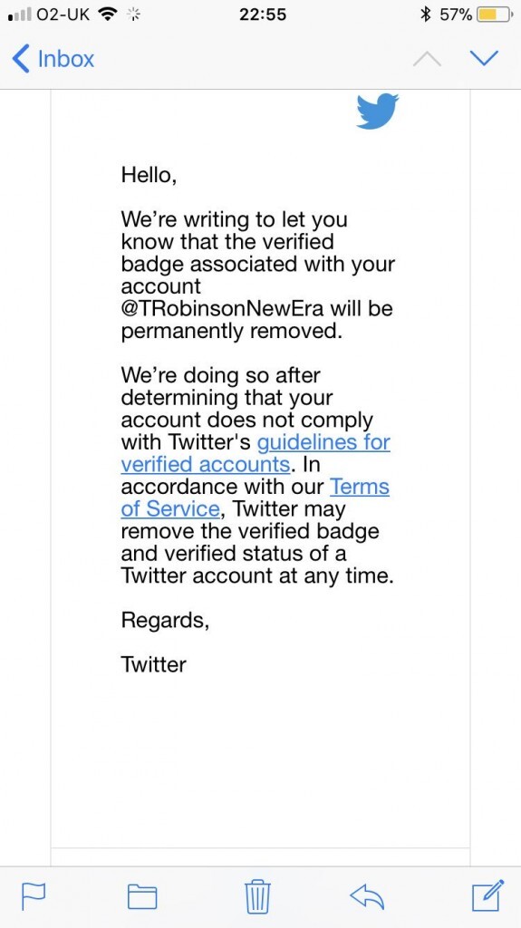Screen dimensions: 521x928
Task: Tap the O2-UK carrier label
Action: click(x=63, y=14)
